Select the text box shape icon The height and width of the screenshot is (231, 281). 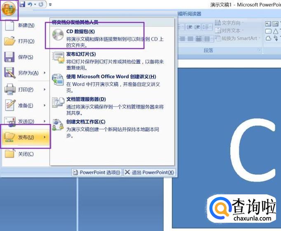tap(268, 23)
